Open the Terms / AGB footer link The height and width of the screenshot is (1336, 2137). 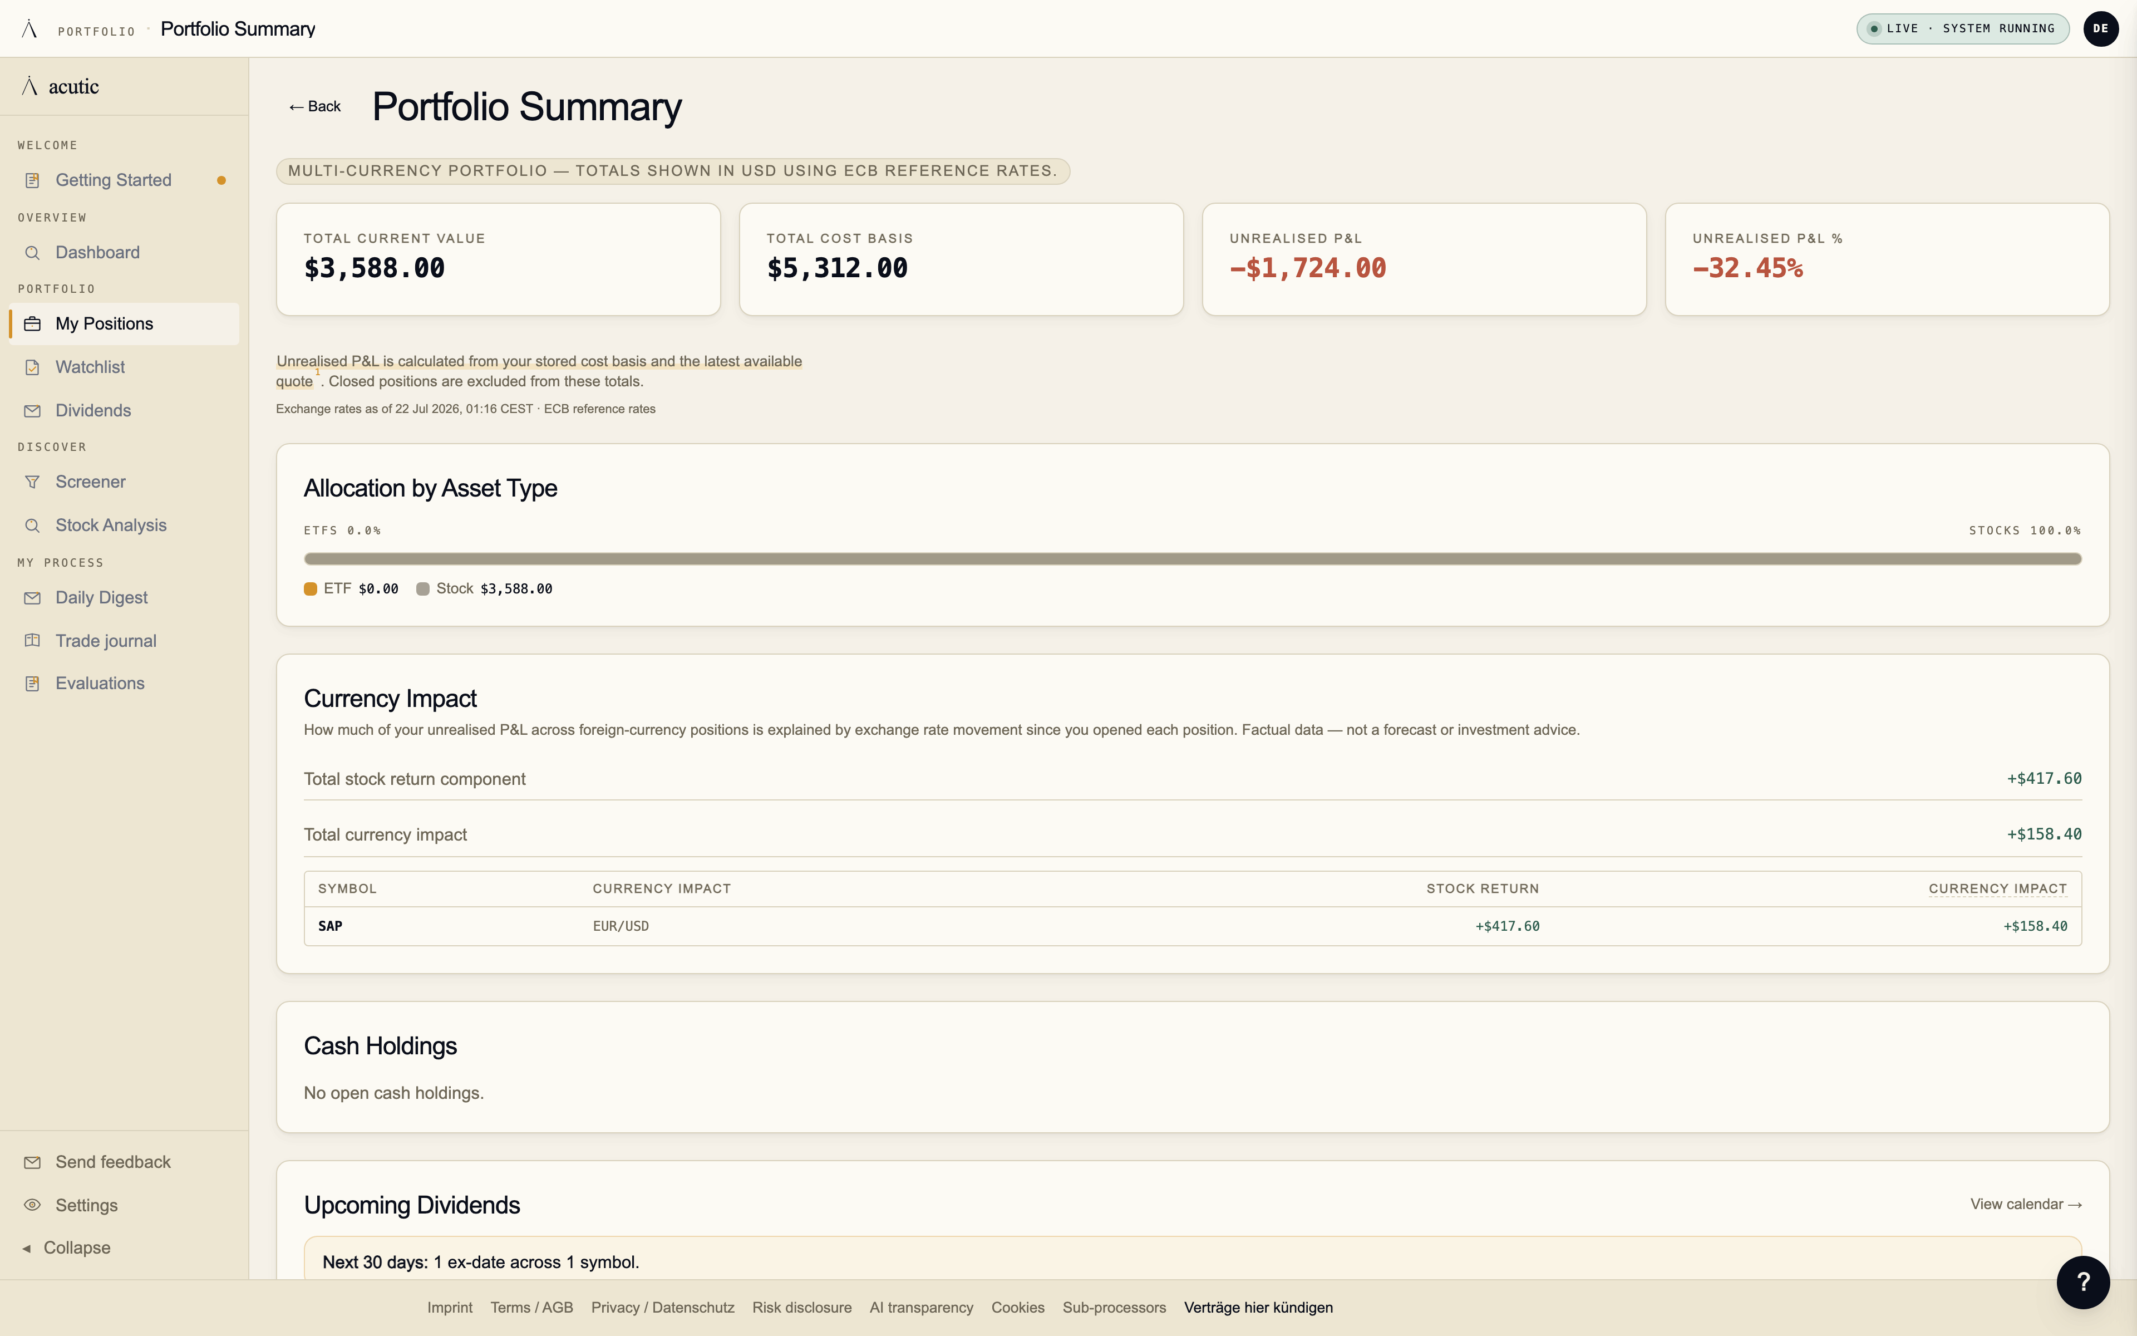pyautogui.click(x=531, y=1308)
